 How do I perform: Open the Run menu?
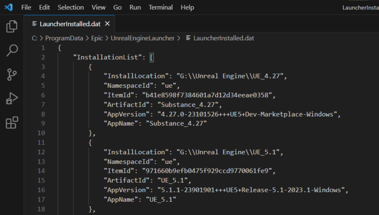coord(135,8)
